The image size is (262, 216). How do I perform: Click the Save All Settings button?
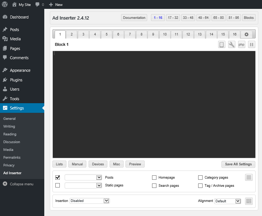point(238,164)
